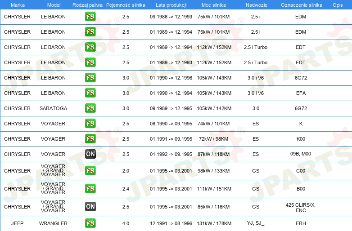Select the JEEP brand cell
The width and height of the screenshot is (352, 231).
pyautogui.click(x=17, y=224)
